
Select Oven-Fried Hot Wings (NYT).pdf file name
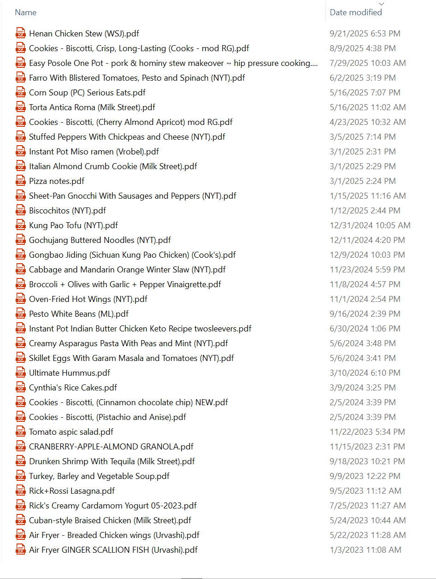click(x=88, y=299)
